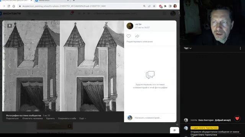Viewport: 245px width, 137px height.
Task: Go to previous photo with left arrow
Action: [9, 66]
